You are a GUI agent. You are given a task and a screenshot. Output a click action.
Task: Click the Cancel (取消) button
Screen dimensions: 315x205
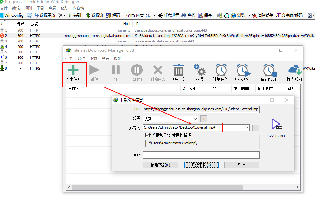coord(242,165)
